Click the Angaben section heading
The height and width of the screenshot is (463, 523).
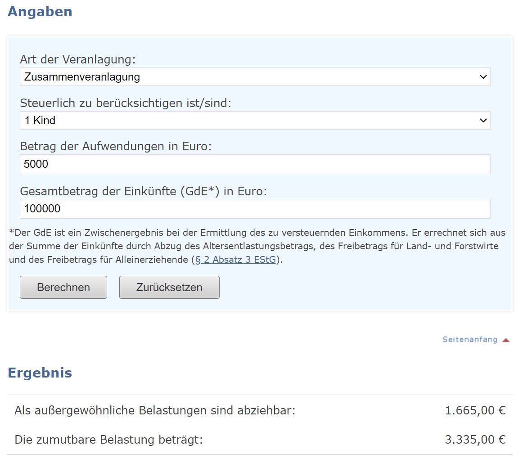click(40, 11)
